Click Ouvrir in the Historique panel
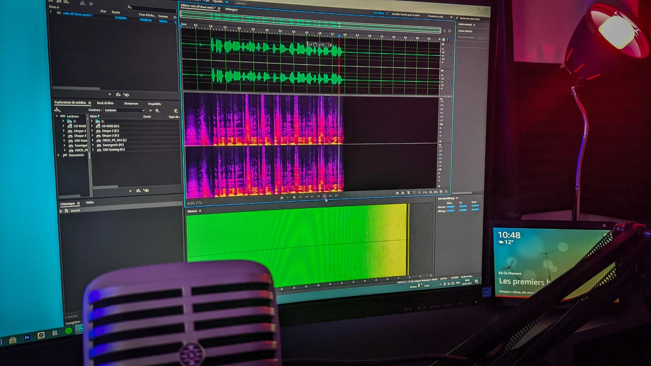 (75, 211)
